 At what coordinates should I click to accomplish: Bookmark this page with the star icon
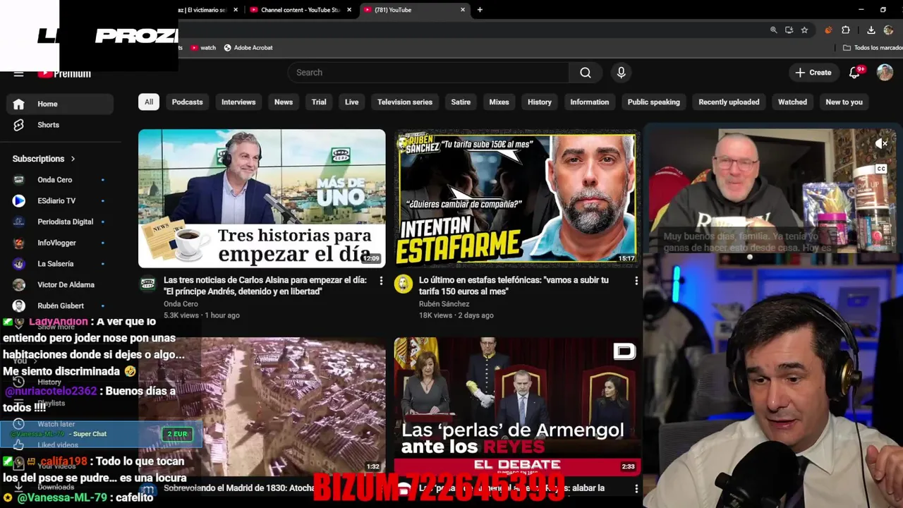point(804,30)
